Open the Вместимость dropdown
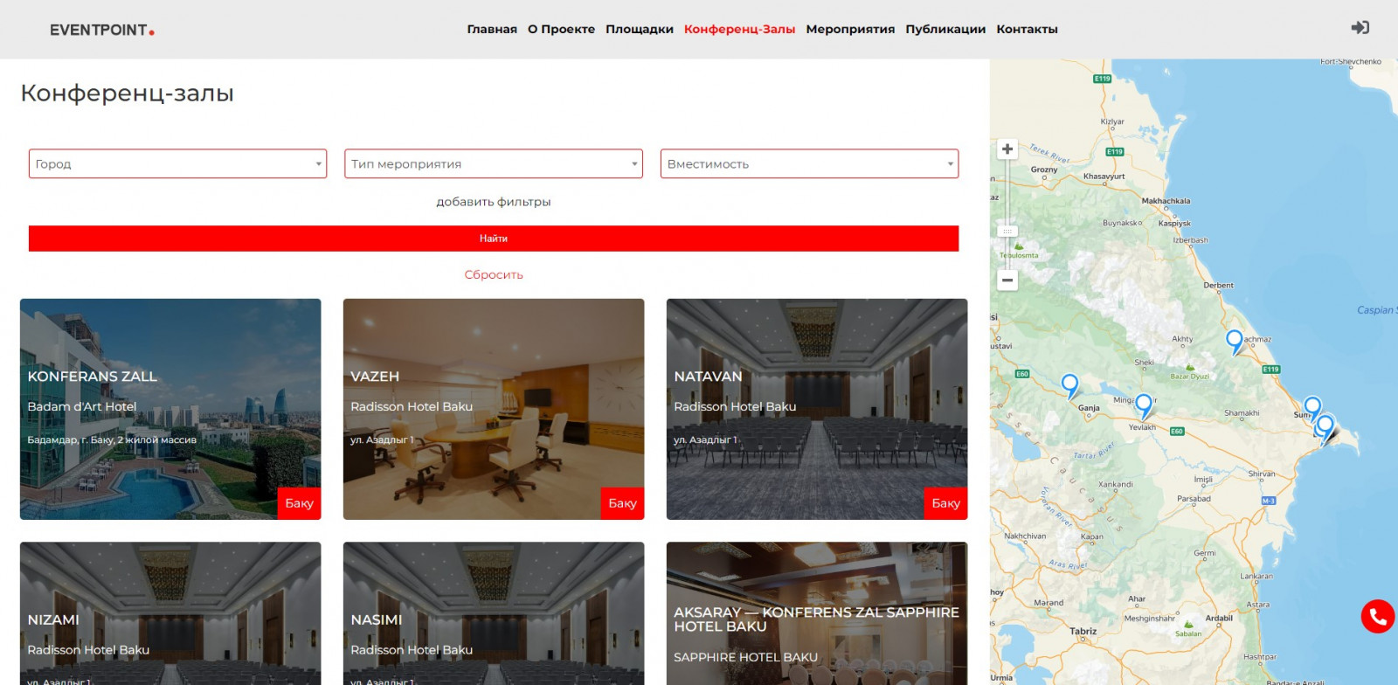 [809, 163]
